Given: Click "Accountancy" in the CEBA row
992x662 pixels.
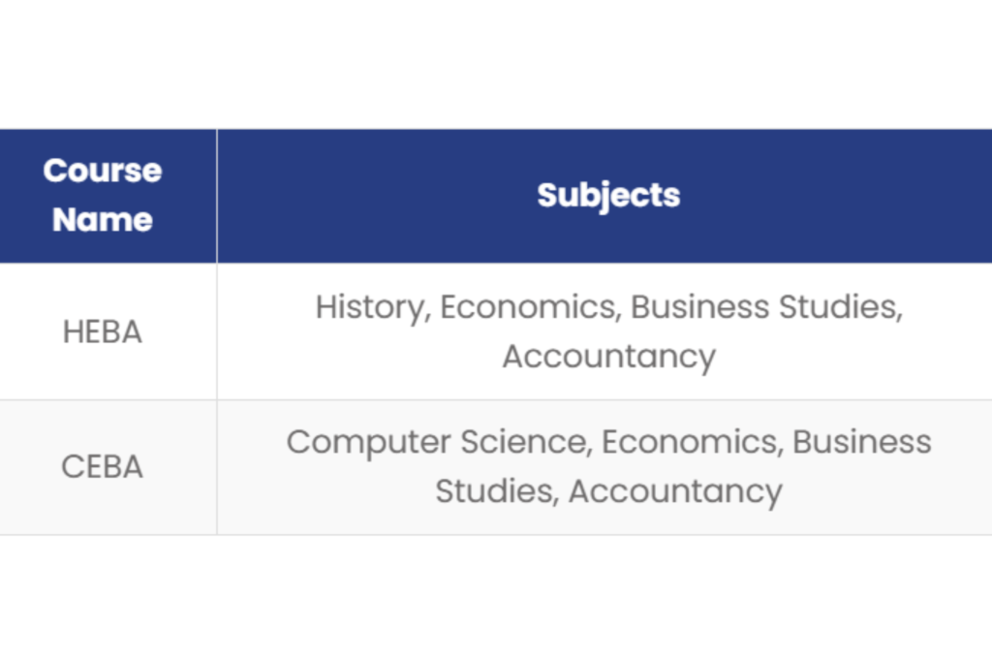Looking at the screenshot, I should (675, 490).
